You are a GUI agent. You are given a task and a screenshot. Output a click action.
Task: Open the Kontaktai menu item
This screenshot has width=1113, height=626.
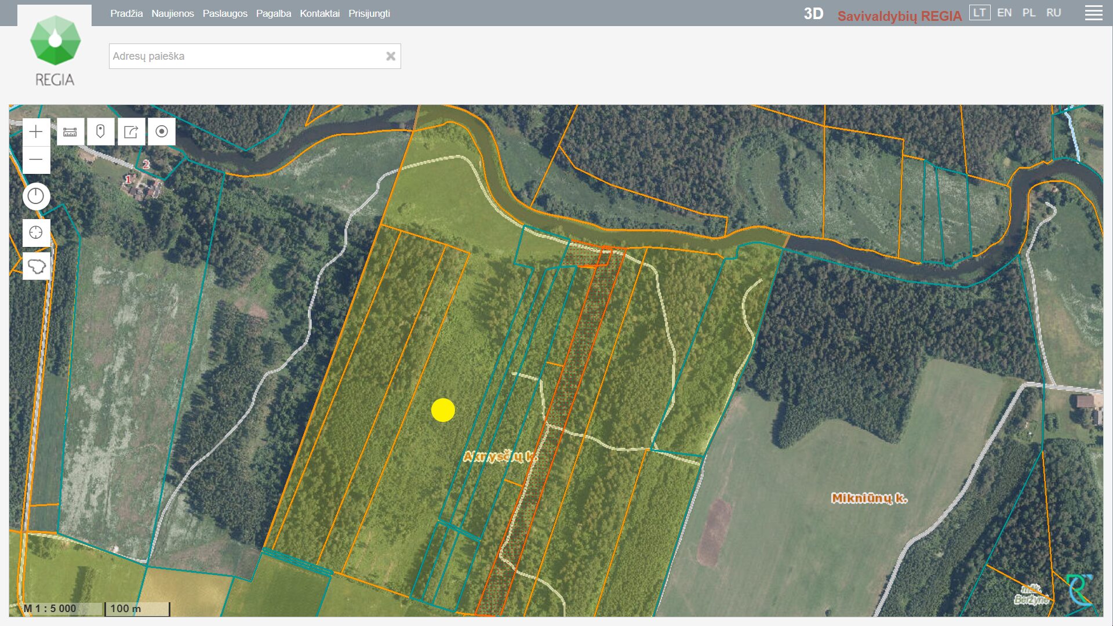pyautogui.click(x=319, y=13)
